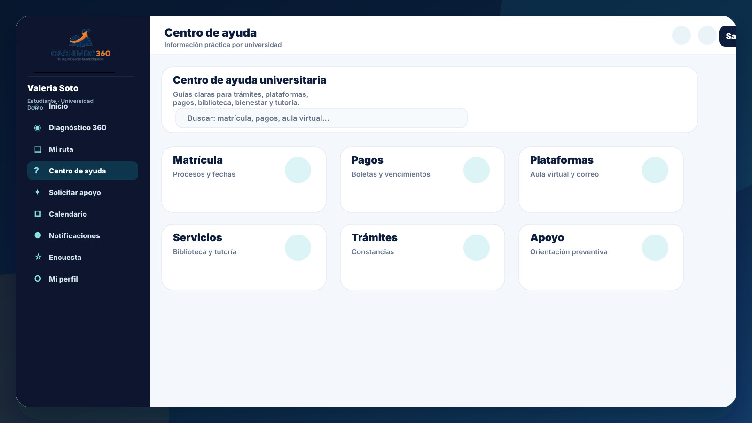The height and width of the screenshot is (423, 752).
Task: Click the Solicitar apoyo sparkle icon
Action: point(38,192)
